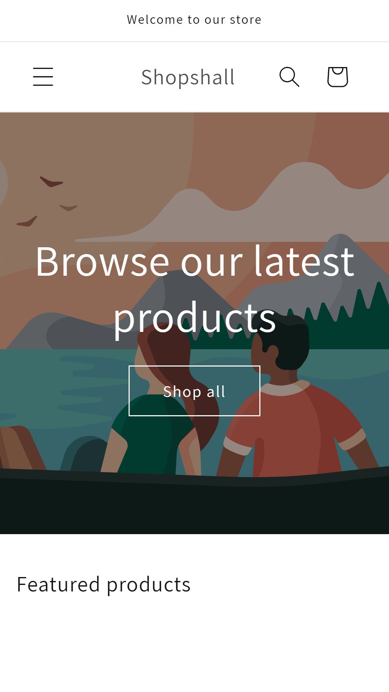The height and width of the screenshot is (692, 389).
Task: Click the Shop all button
Action: [x=194, y=391]
